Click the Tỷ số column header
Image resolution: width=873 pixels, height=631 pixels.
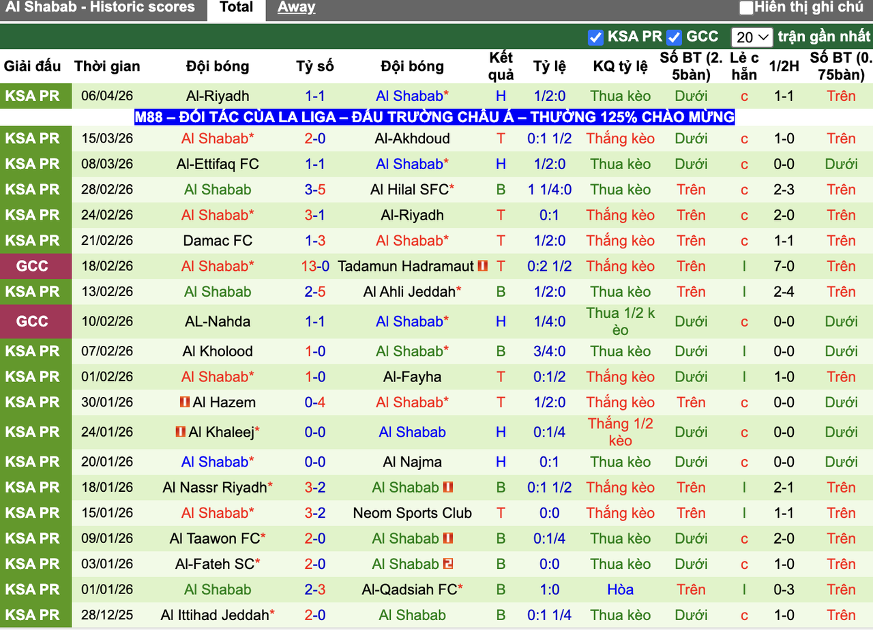315,66
